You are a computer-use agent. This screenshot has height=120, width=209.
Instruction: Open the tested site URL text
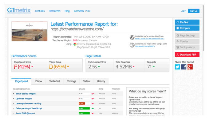point(77,29)
